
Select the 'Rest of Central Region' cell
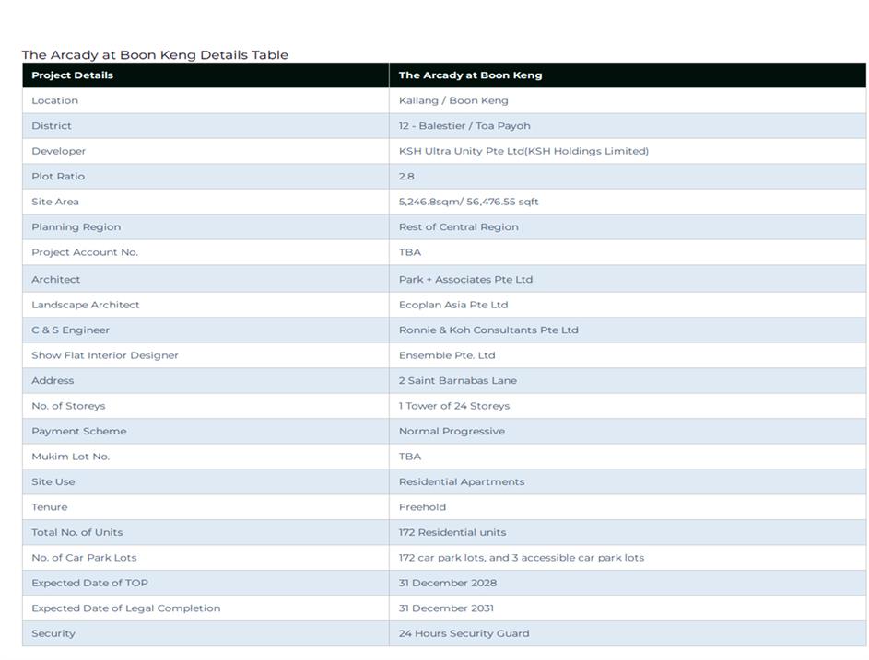pyautogui.click(x=458, y=227)
